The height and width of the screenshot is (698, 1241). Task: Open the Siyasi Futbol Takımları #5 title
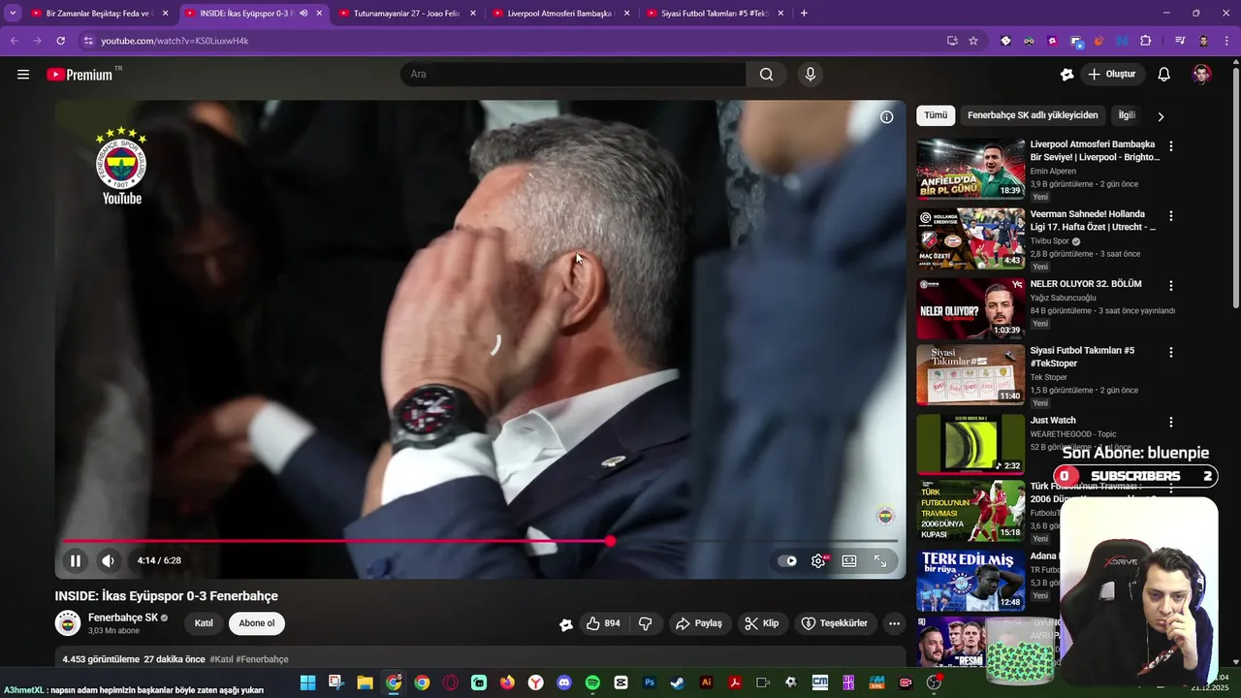pos(1082,357)
